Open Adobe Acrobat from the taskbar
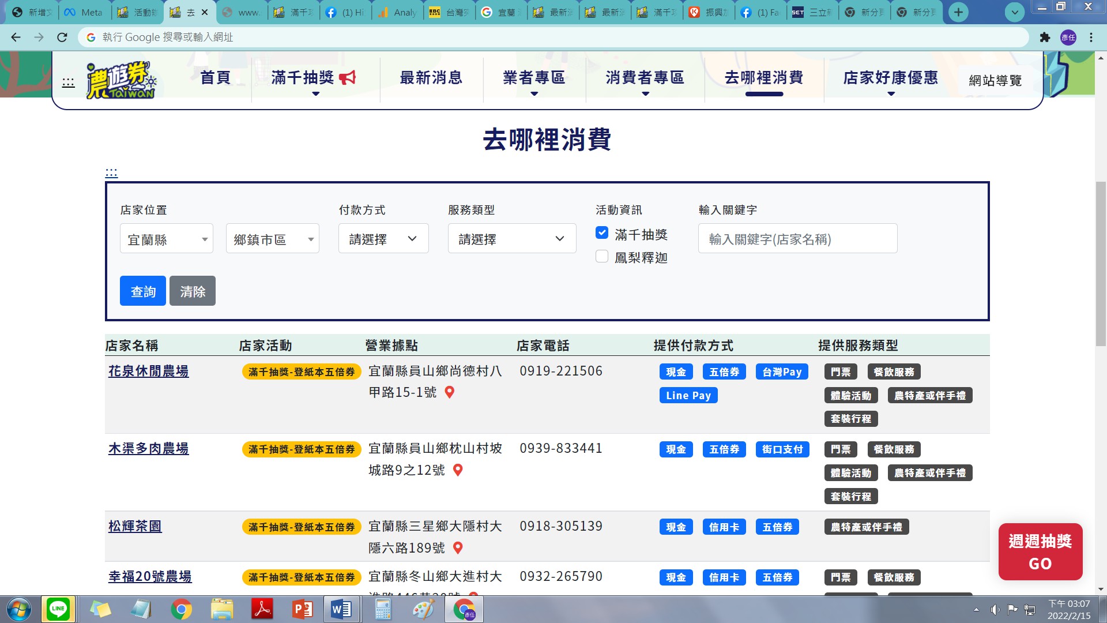 pos(262,609)
